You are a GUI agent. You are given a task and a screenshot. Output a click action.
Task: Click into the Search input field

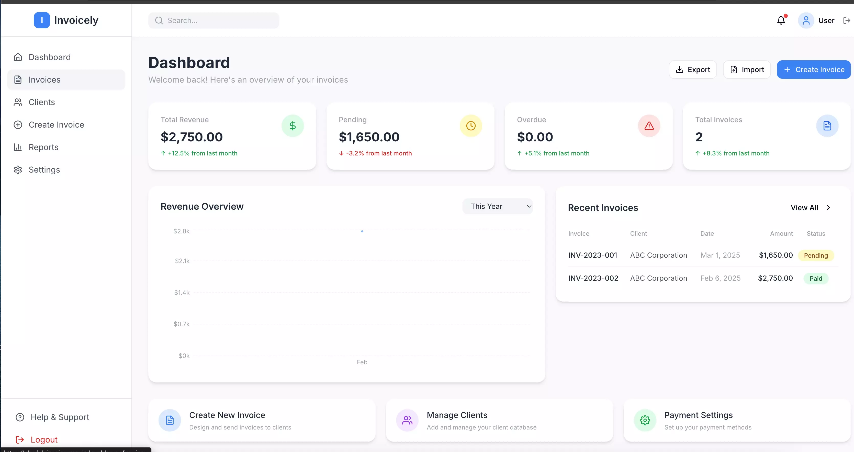click(x=219, y=20)
